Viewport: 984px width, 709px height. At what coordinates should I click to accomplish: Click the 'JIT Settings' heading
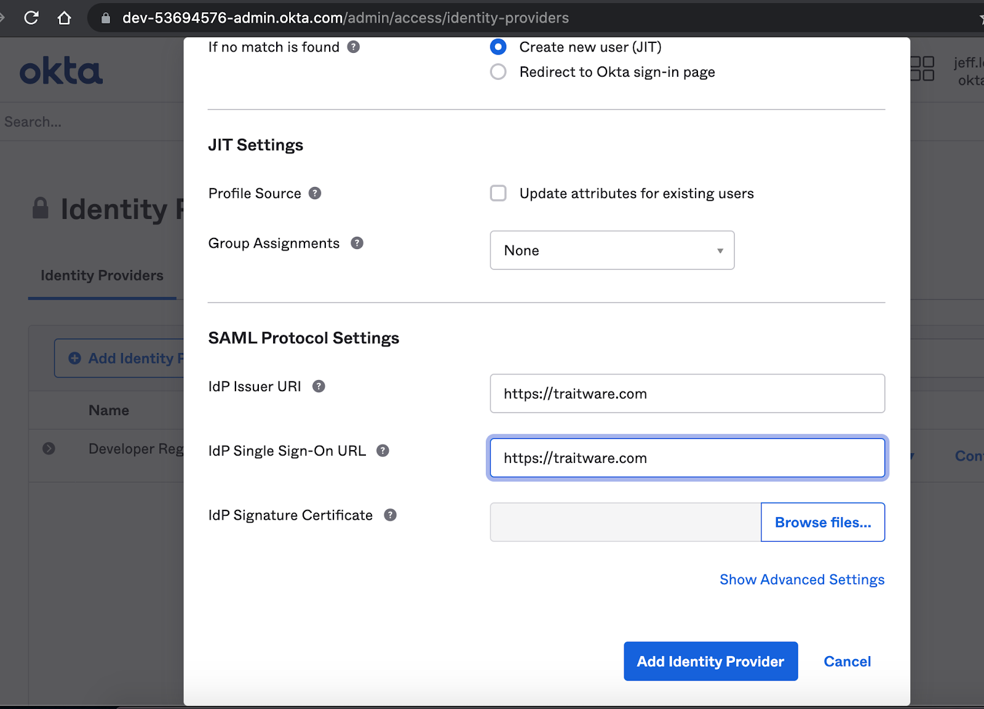[255, 145]
